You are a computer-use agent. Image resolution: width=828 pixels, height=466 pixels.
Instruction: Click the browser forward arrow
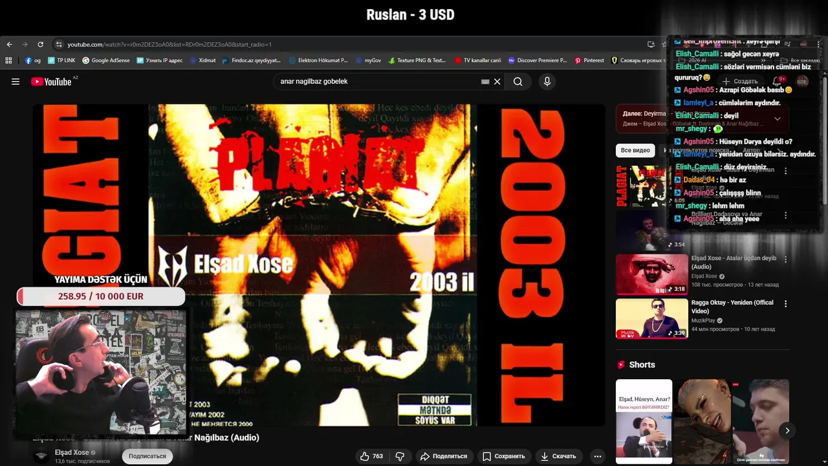click(25, 45)
